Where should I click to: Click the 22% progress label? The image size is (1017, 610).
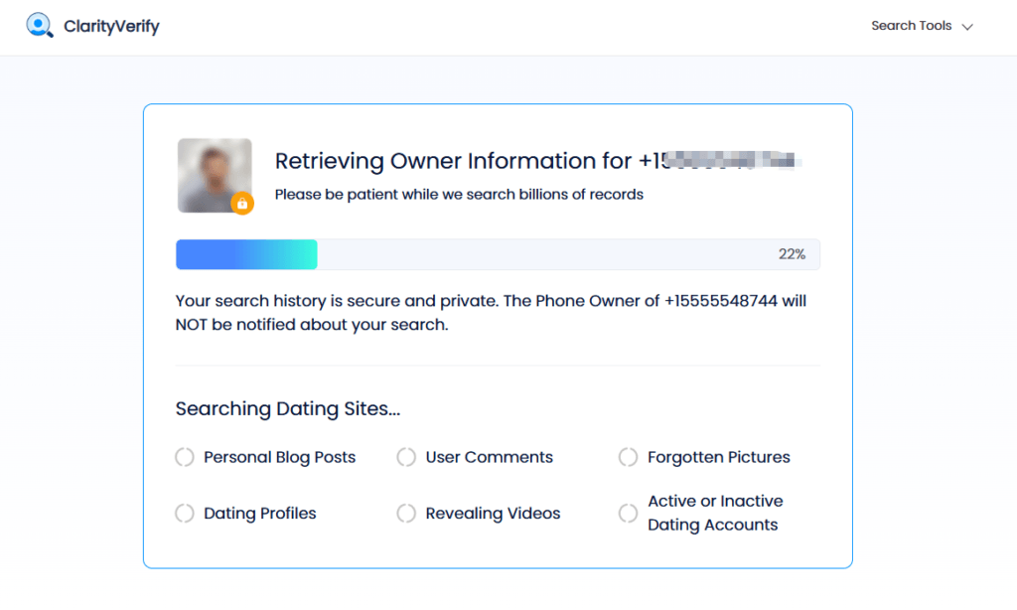pyautogui.click(x=792, y=254)
